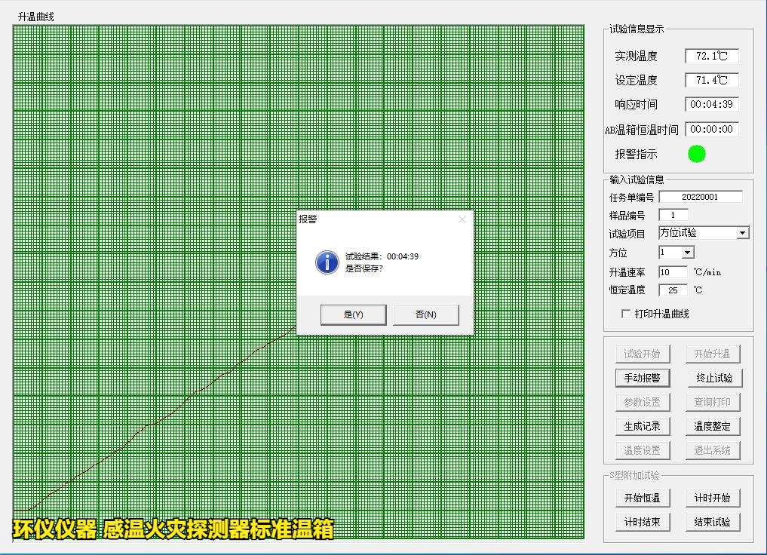Click the green 报警指示 alarm indicator light

pyautogui.click(x=697, y=154)
